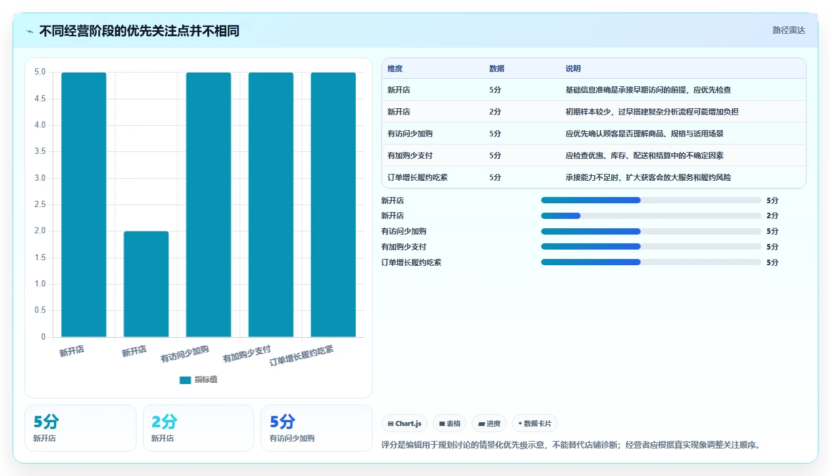This screenshot has width=831, height=476.
Task: Click the 2.5 y-axis label
Action: pos(39,205)
